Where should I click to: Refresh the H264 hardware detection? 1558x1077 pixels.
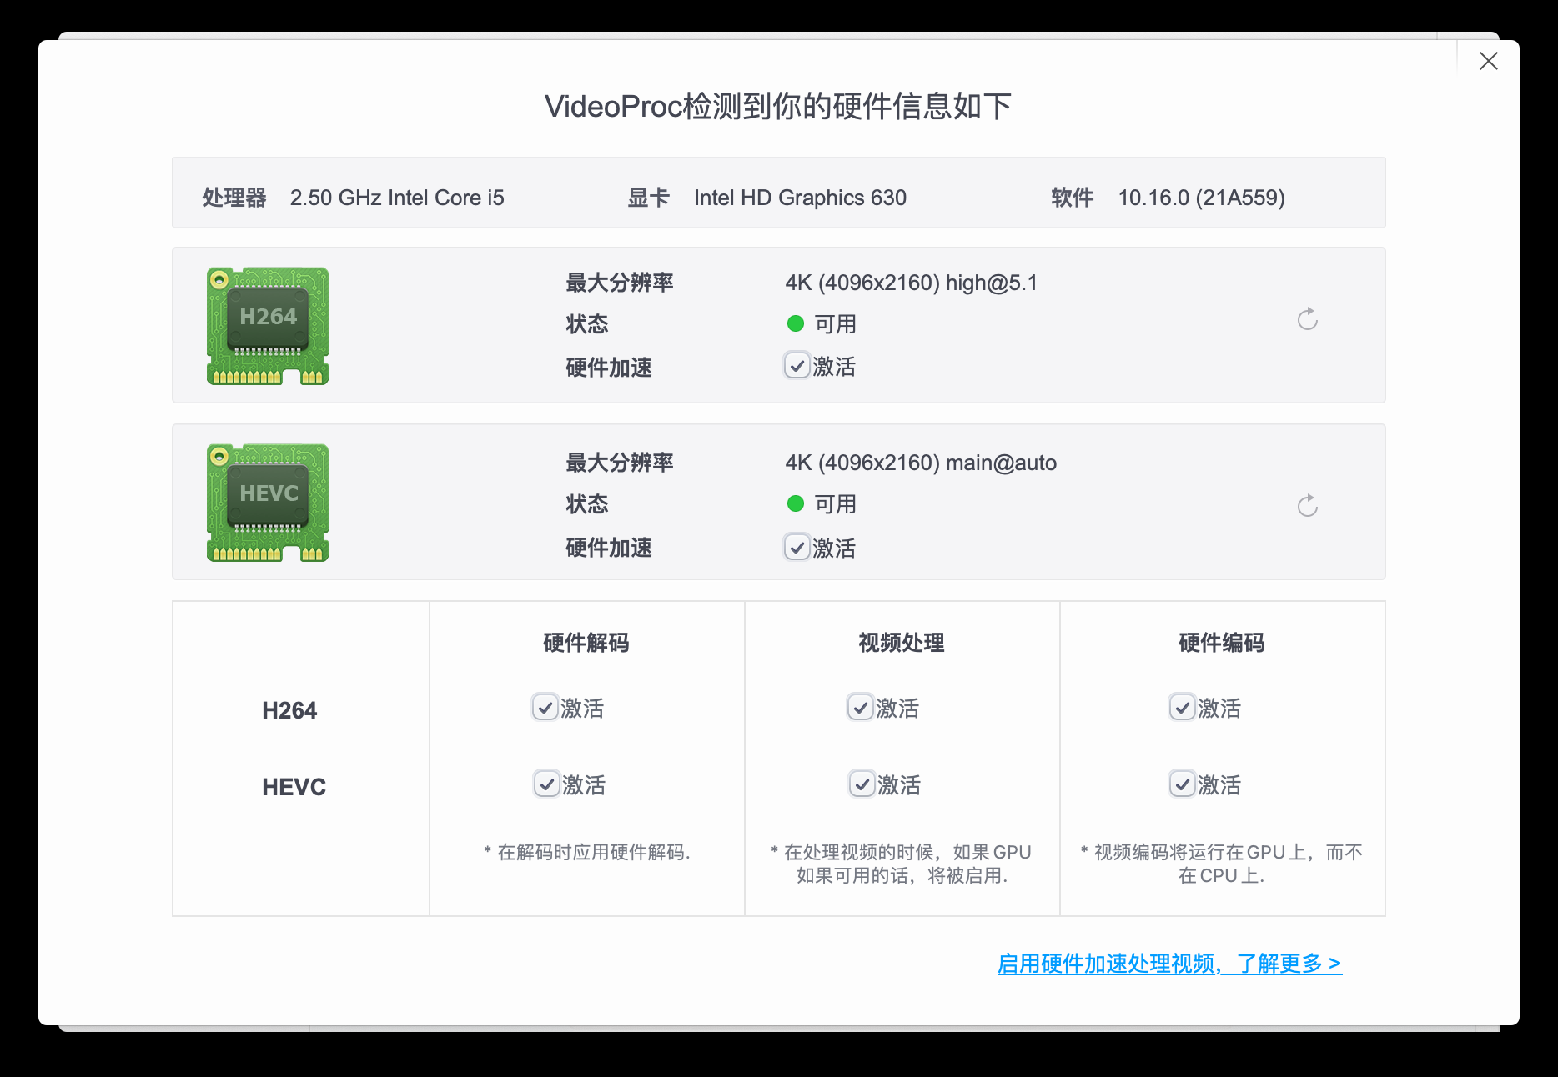(x=1307, y=319)
